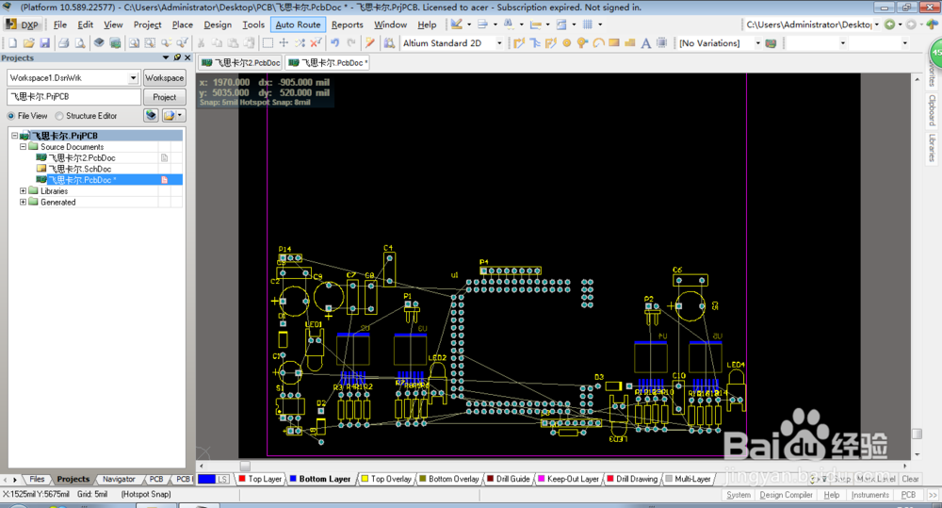Click the Print toolbar icon
This screenshot has height=508, width=942.
tap(63, 43)
